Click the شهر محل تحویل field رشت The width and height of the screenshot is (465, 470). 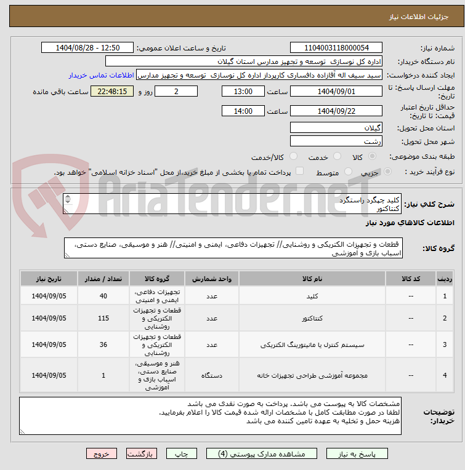[x=336, y=141]
